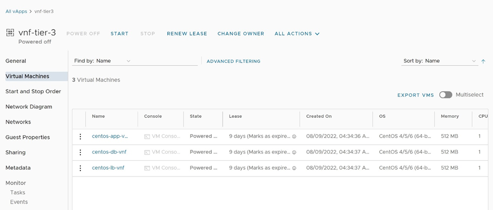Click the START button
493x210 pixels.
[x=120, y=34]
